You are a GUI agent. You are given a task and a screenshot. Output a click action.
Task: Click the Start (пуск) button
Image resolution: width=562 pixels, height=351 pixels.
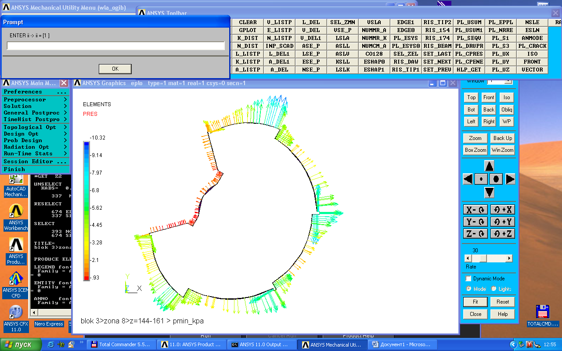coord(21,344)
